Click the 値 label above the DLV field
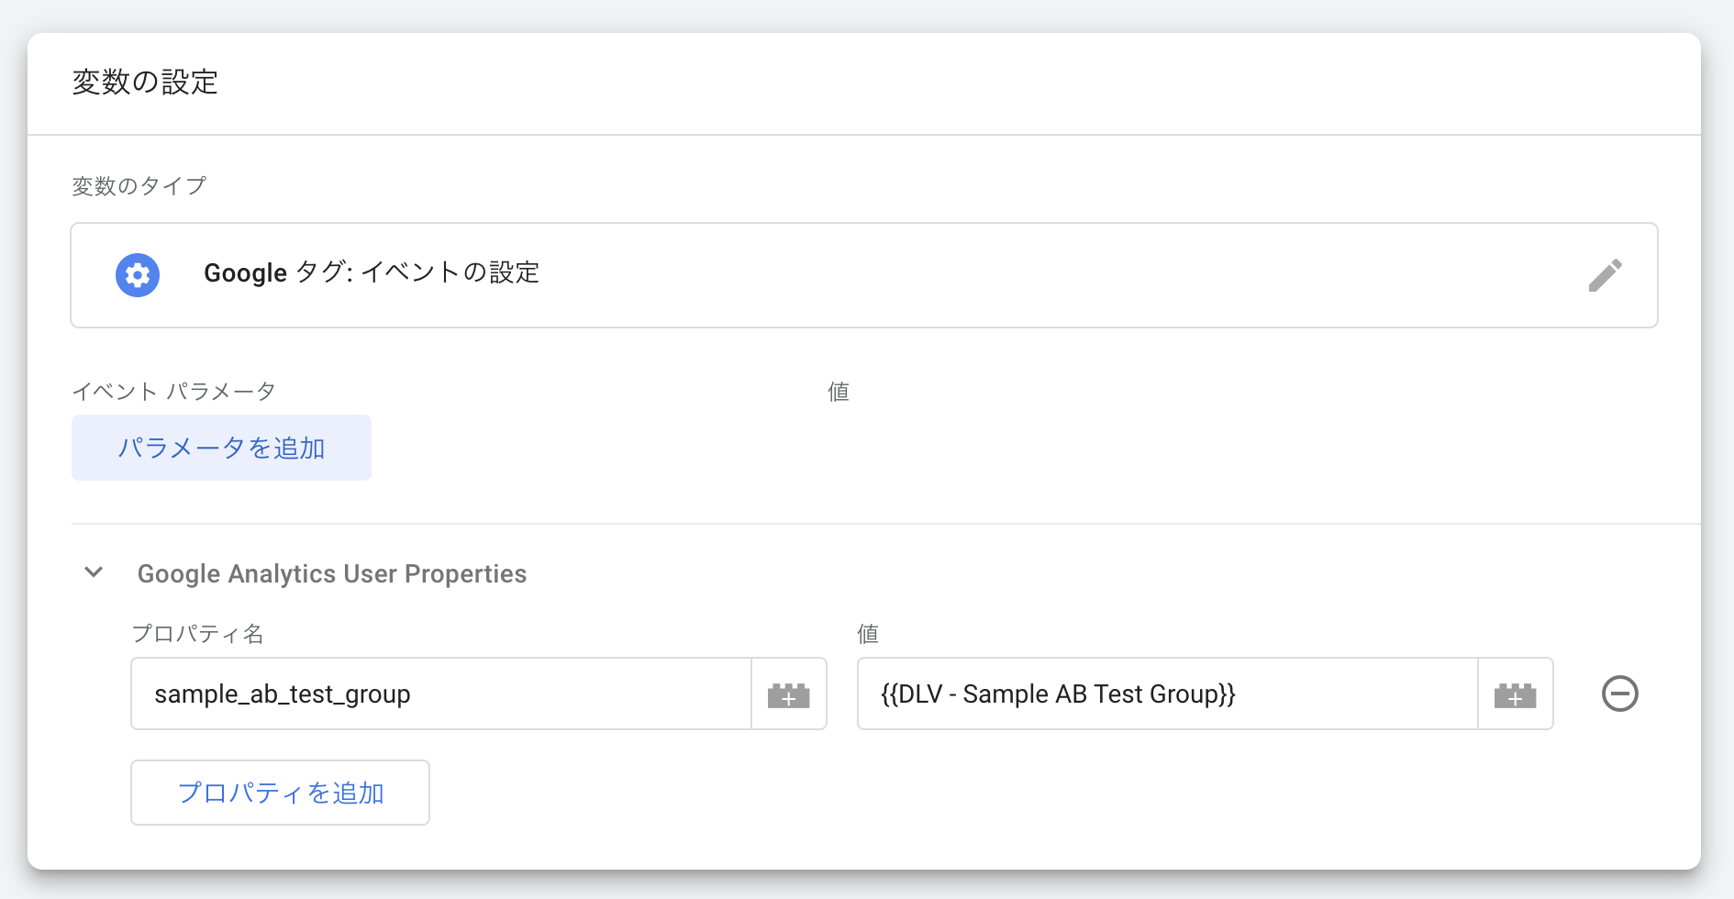The width and height of the screenshot is (1734, 899). [x=868, y=634]
